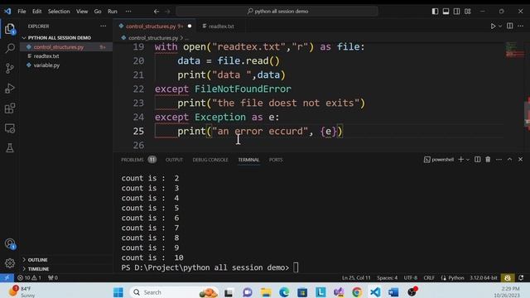This screenshot has width=530, height=298.
Task: Split the terminal
Action: [x=477, y=159]
